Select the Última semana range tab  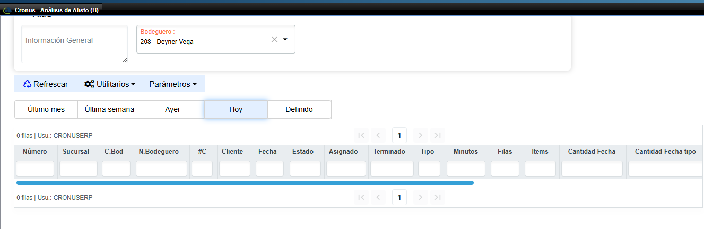point(109,109)
